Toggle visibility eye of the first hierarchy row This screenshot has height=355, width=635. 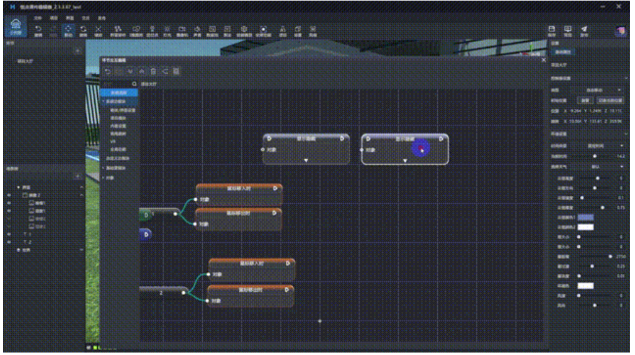click(9, 195)
